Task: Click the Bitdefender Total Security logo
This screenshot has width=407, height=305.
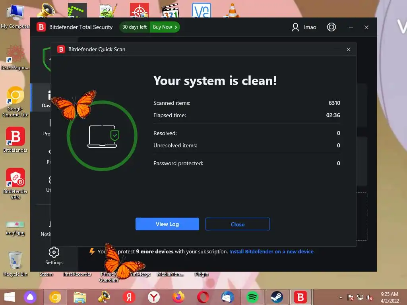Action: click(41, 27)
